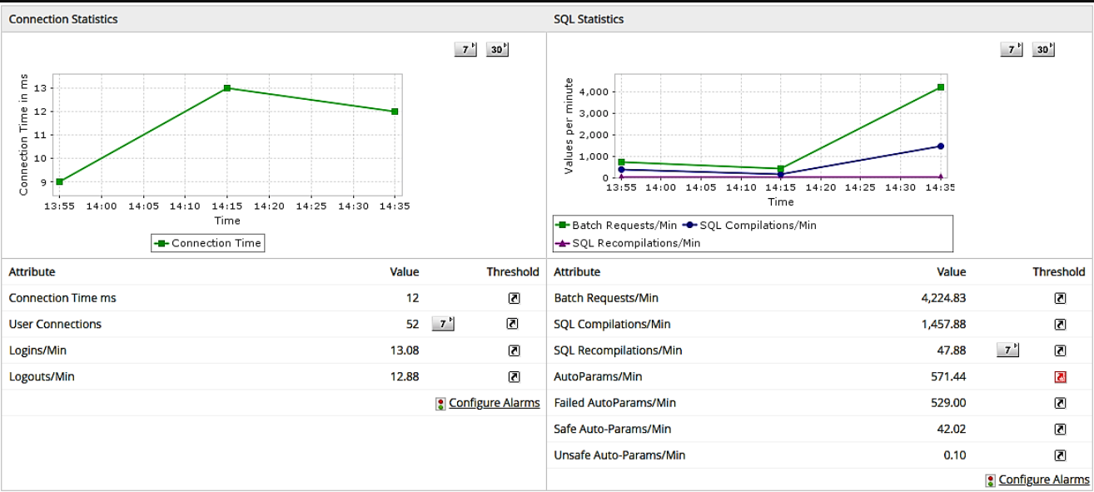This screenshot has height=492, width=1094.
Task: Edit threshold for Logins/Min
Action: pos(514,350)
